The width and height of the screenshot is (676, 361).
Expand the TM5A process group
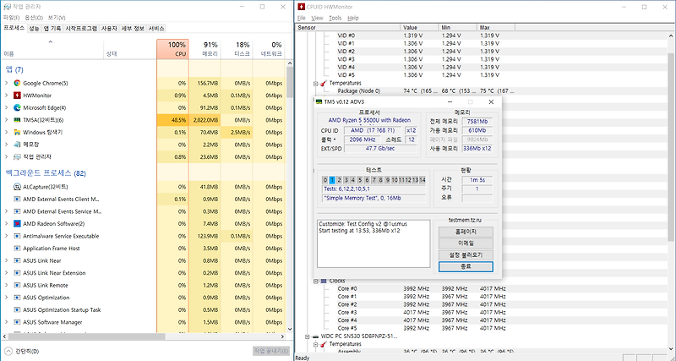(6, 120)
